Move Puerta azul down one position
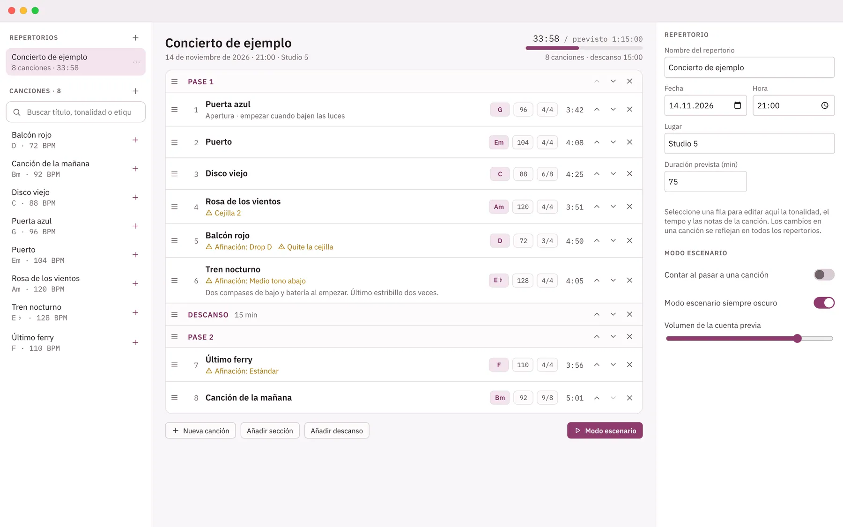Viewport: 843px width, 527px height. 613,109
